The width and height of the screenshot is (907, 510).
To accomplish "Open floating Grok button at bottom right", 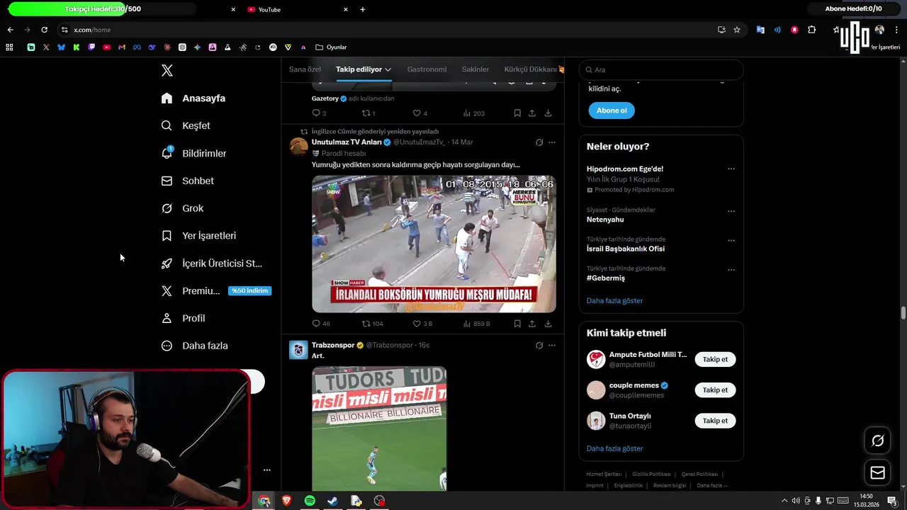I will click(x=877, y=441).
